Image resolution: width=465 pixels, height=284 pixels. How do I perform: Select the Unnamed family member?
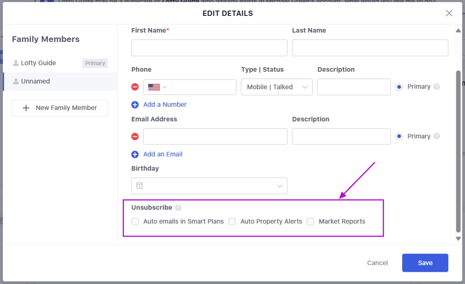(36, 81)
